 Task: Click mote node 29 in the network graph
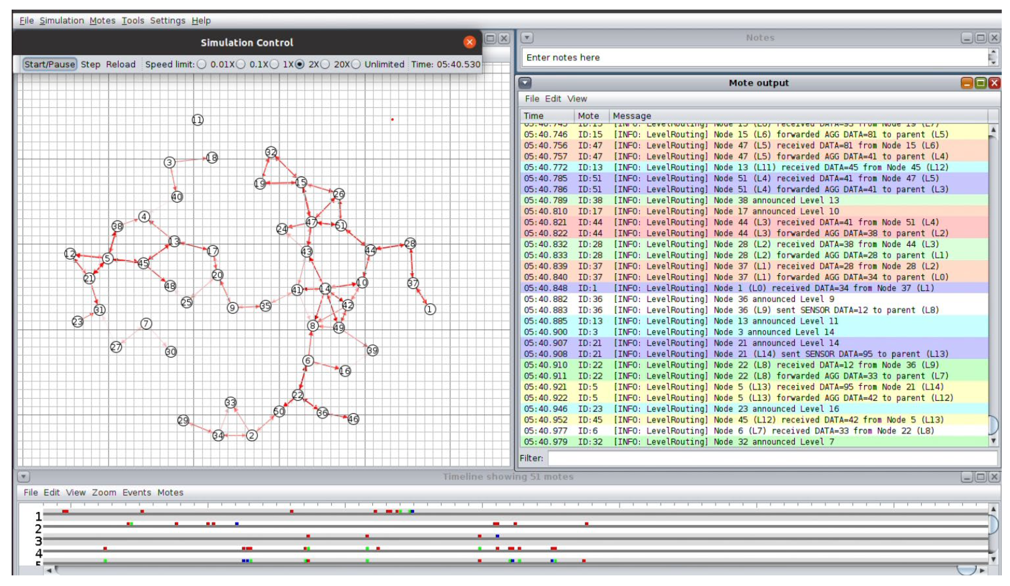[x=183, y=420]
